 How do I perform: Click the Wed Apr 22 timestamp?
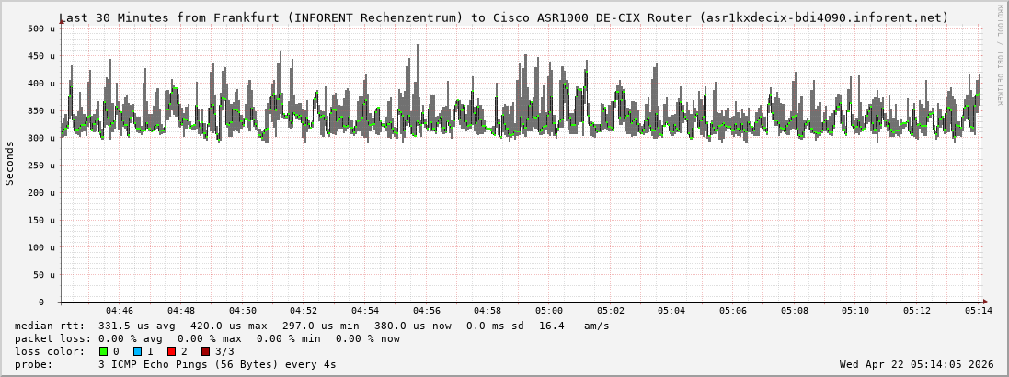tap(916, 364)
